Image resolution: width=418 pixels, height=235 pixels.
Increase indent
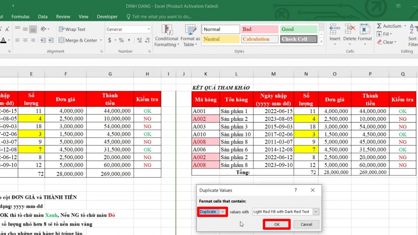(x=51, y=40)
